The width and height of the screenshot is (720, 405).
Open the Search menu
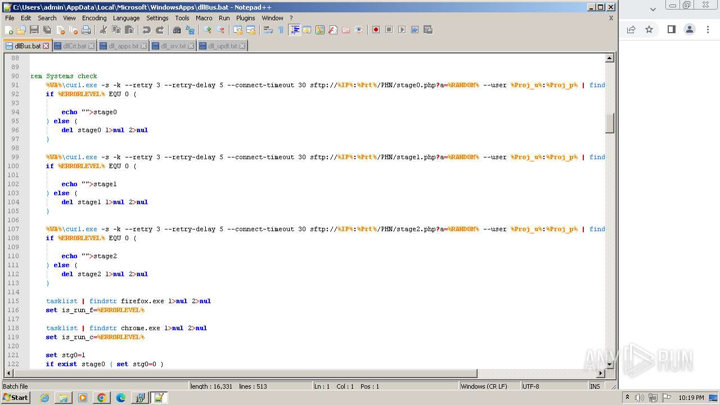tap(47, 18)
